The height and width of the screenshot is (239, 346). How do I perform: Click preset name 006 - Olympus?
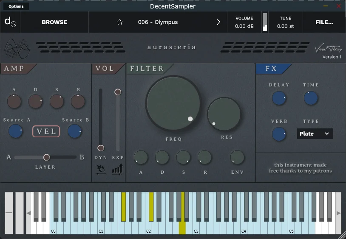[x=158, y=22]
